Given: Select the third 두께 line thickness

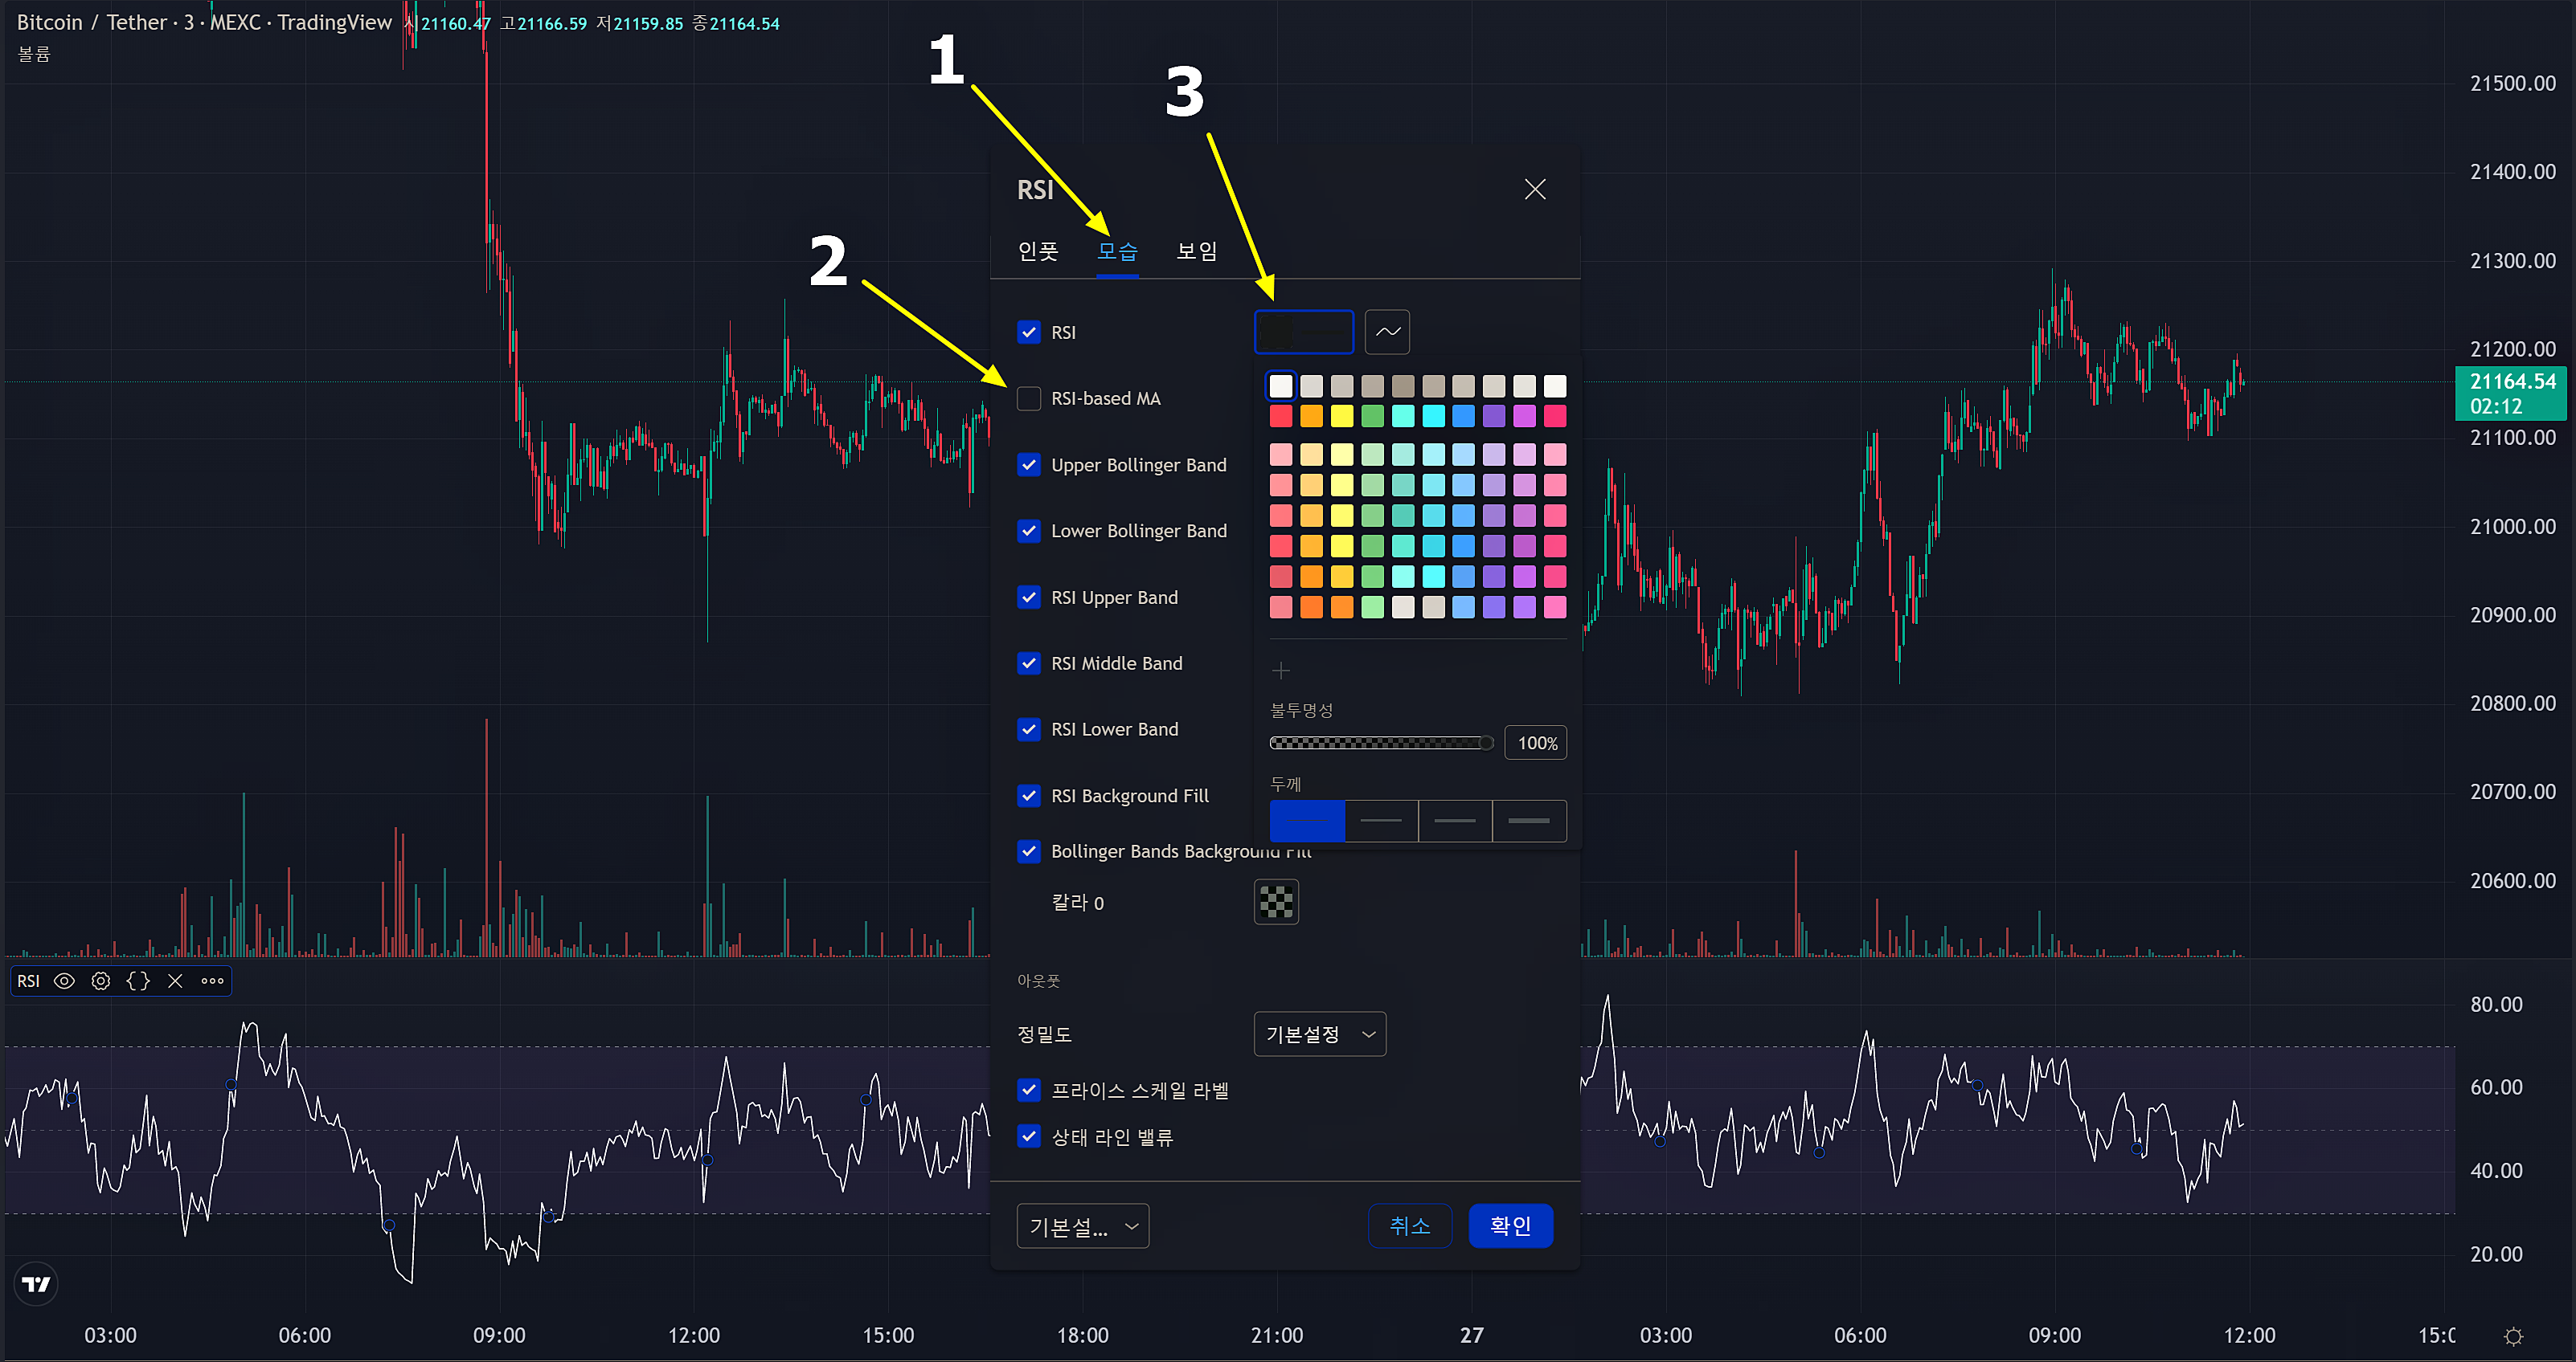Looking at the screenshot, I should click(x=1455, y=821).
